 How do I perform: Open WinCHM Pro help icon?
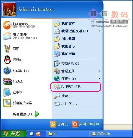(7, 71)
